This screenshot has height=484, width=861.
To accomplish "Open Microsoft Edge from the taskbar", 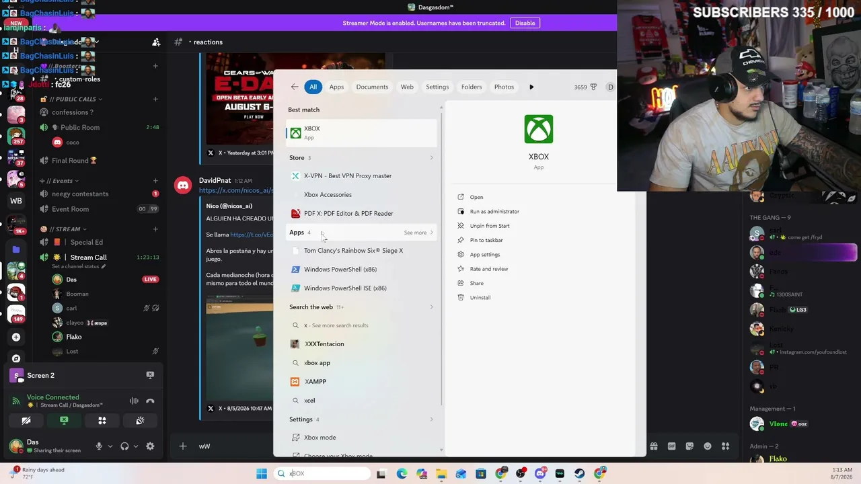I will (x=402, y=474).
